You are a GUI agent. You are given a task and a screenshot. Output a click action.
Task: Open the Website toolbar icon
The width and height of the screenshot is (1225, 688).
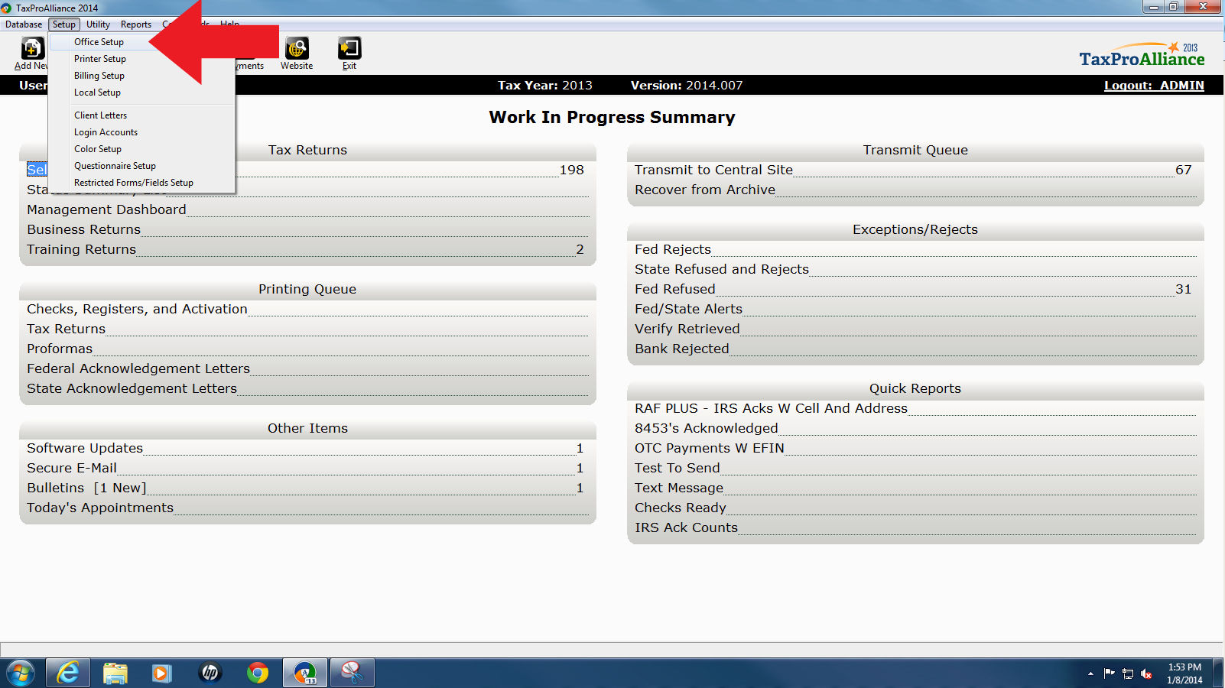[x=297, y=54]
